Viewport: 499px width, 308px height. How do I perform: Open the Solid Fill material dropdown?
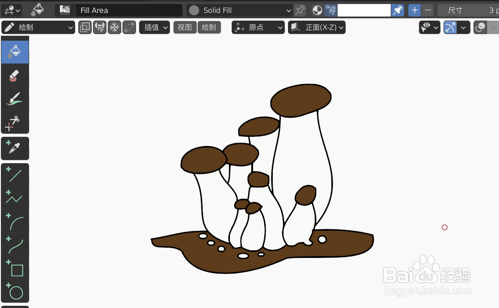tap(239, 10)
